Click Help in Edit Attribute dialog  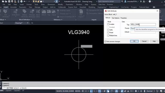click(154, 41)
